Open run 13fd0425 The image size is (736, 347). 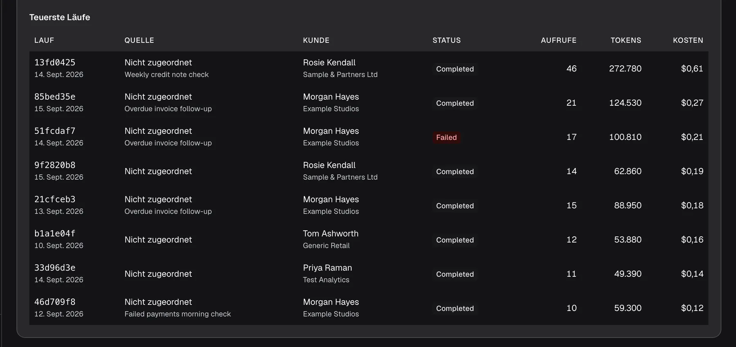(55, 62)
